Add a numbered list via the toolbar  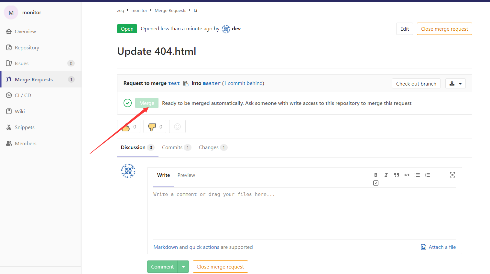pos(428,175)
